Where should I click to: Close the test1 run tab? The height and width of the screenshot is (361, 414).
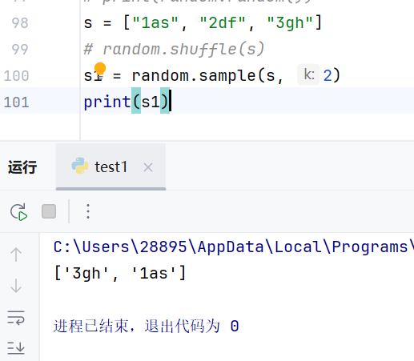point(148,167)
